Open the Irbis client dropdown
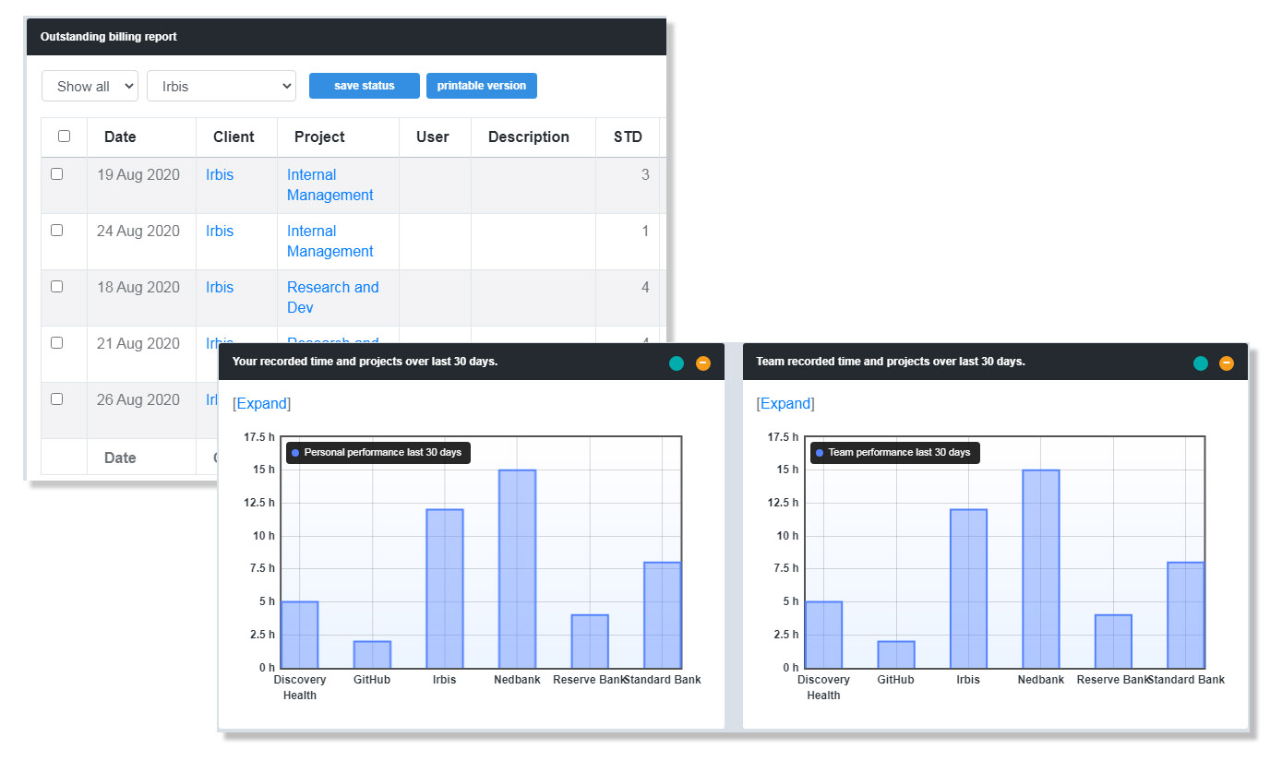The image size is (1282, 761). tap(222, 86)
